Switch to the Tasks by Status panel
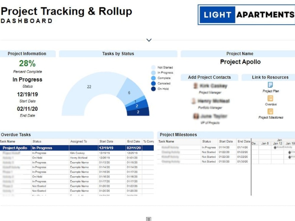This screenshot has width=295, height=221. click(x=118, y=54)
